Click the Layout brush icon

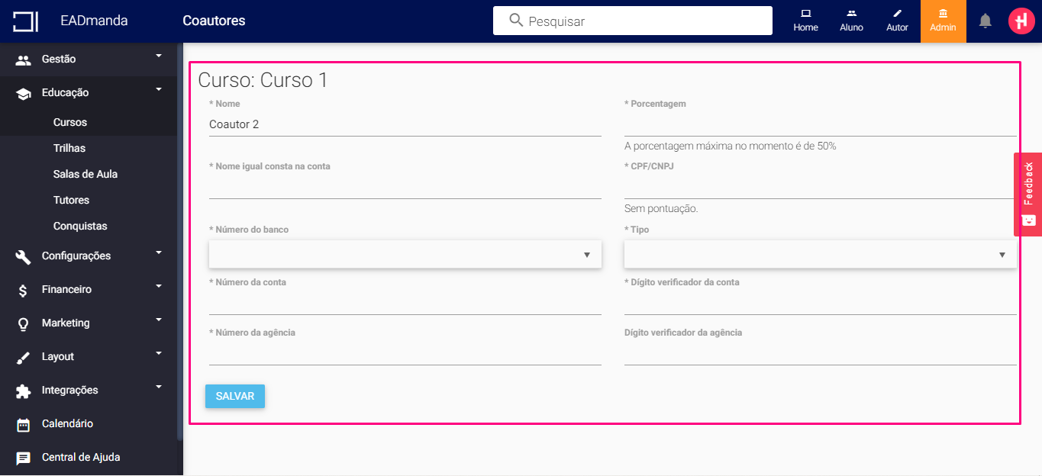pos(24,357)
